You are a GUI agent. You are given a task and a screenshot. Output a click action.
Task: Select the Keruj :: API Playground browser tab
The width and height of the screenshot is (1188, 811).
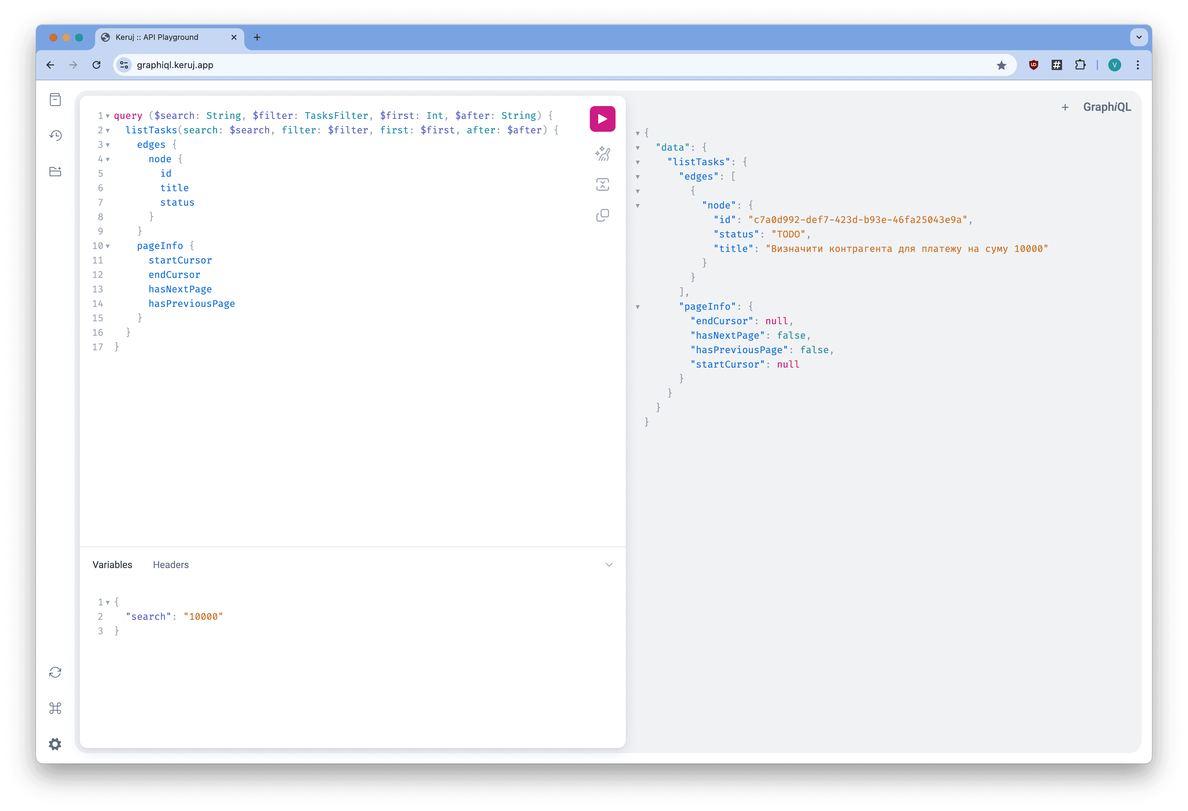pos(169,37)
